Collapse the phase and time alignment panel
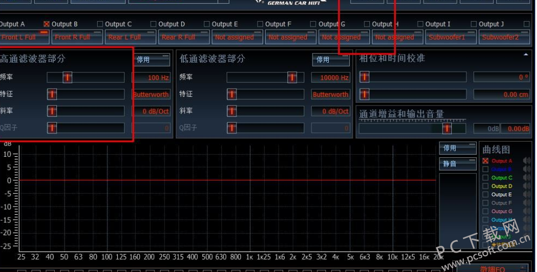The height and width of the screenshot is (272, 537). coord(526,55)
